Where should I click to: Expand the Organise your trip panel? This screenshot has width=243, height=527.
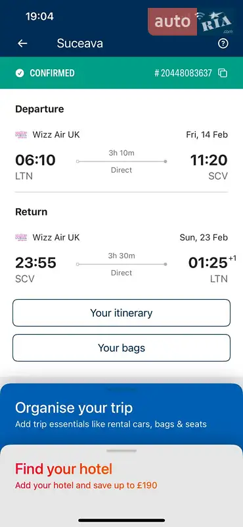(121, 414)
